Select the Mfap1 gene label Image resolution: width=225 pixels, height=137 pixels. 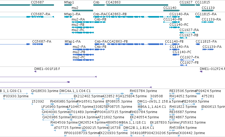[x=69, y=2]
